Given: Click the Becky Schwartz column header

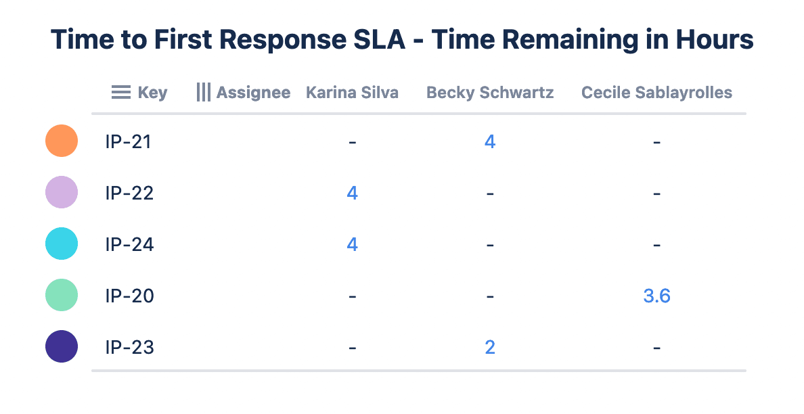Looking at the screenshot, I should click(490, 93).
